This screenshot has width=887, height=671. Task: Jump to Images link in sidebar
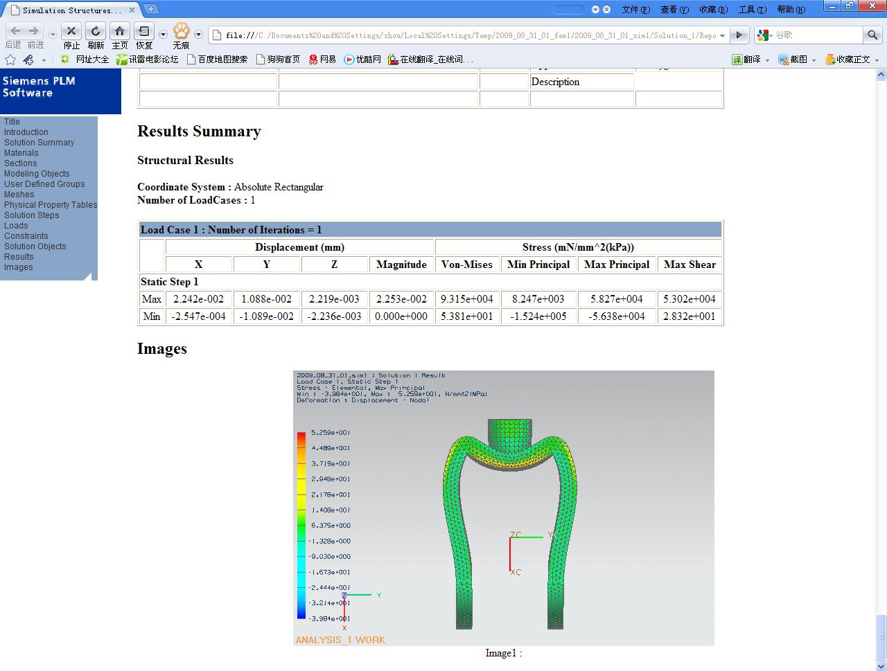point(18,267)
